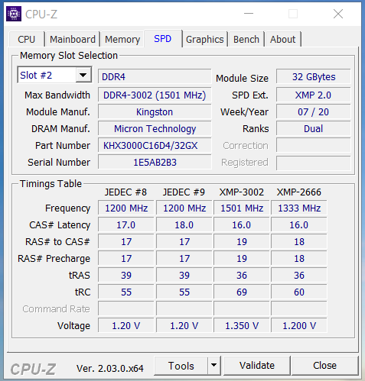Screen dimensions: 365x381
Task: Open the Tools dropdown arrow
Action: tap(213, 365)
